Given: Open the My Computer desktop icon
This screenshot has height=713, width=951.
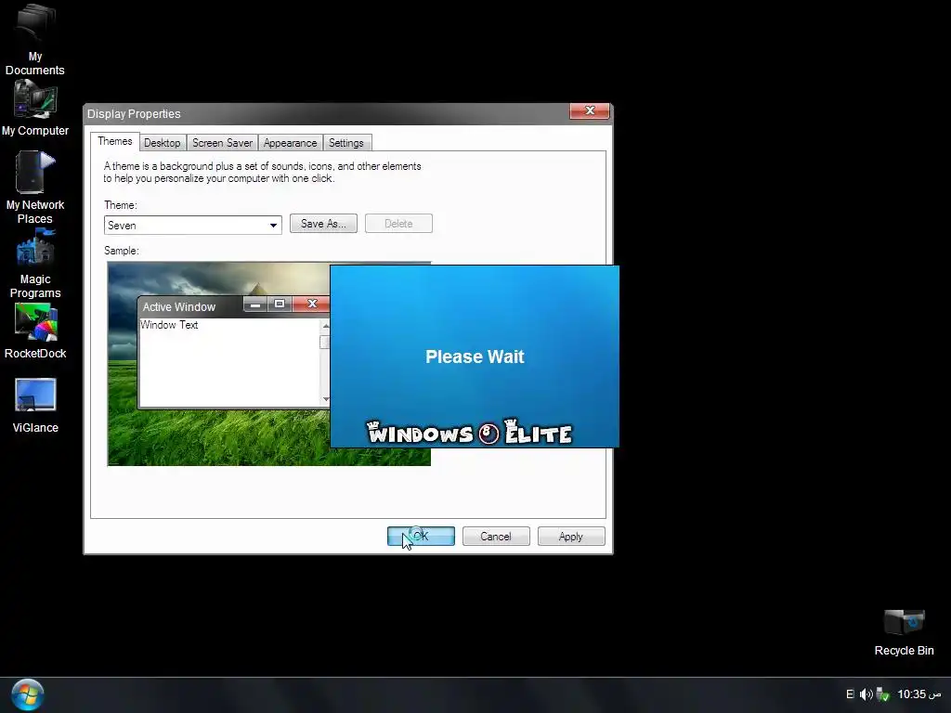Looking at the screenshot, I should coord(35,110).
